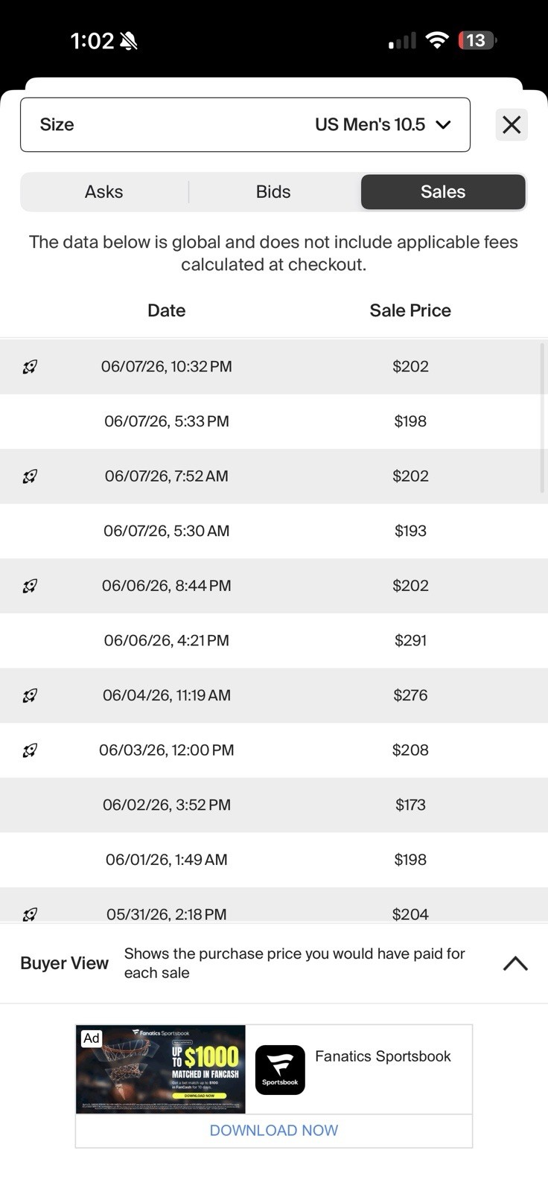
Task: Switch to the Asks tab
Action: tap(103, 192)
